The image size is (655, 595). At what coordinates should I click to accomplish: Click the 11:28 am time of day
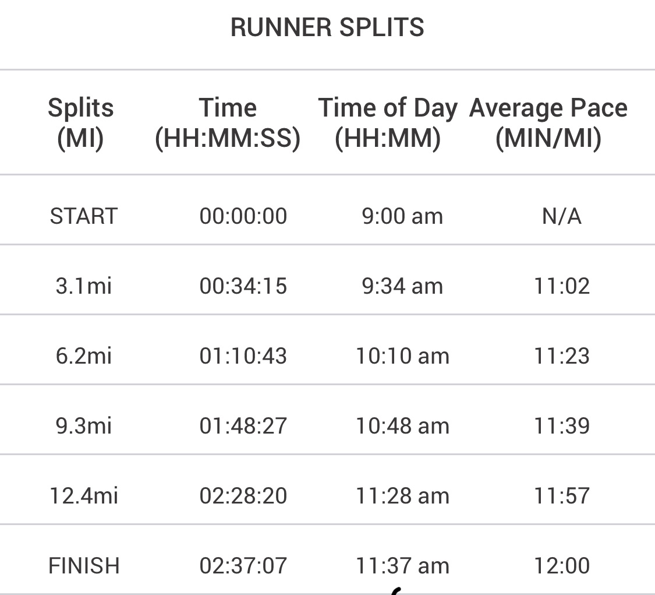[x=402, y=496]
